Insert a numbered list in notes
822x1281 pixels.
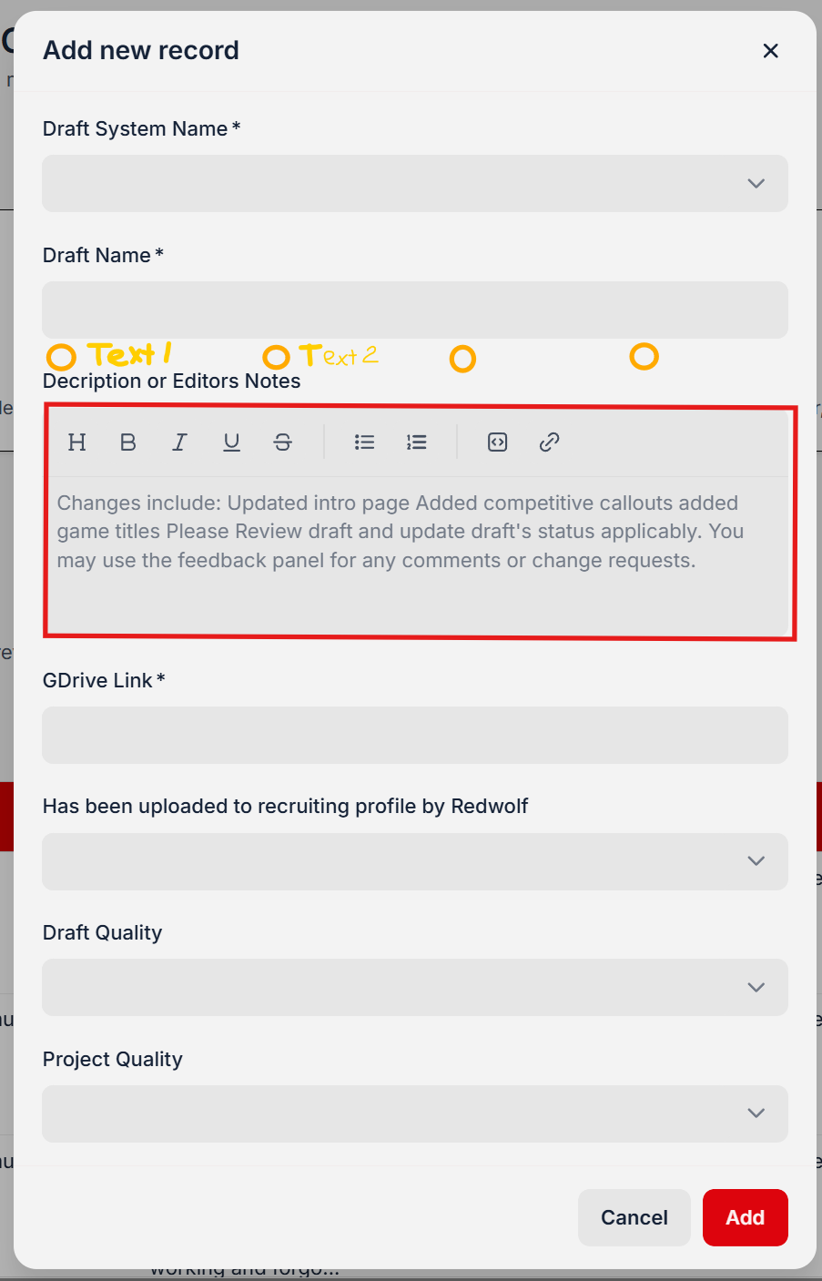(x=416, y=442)
